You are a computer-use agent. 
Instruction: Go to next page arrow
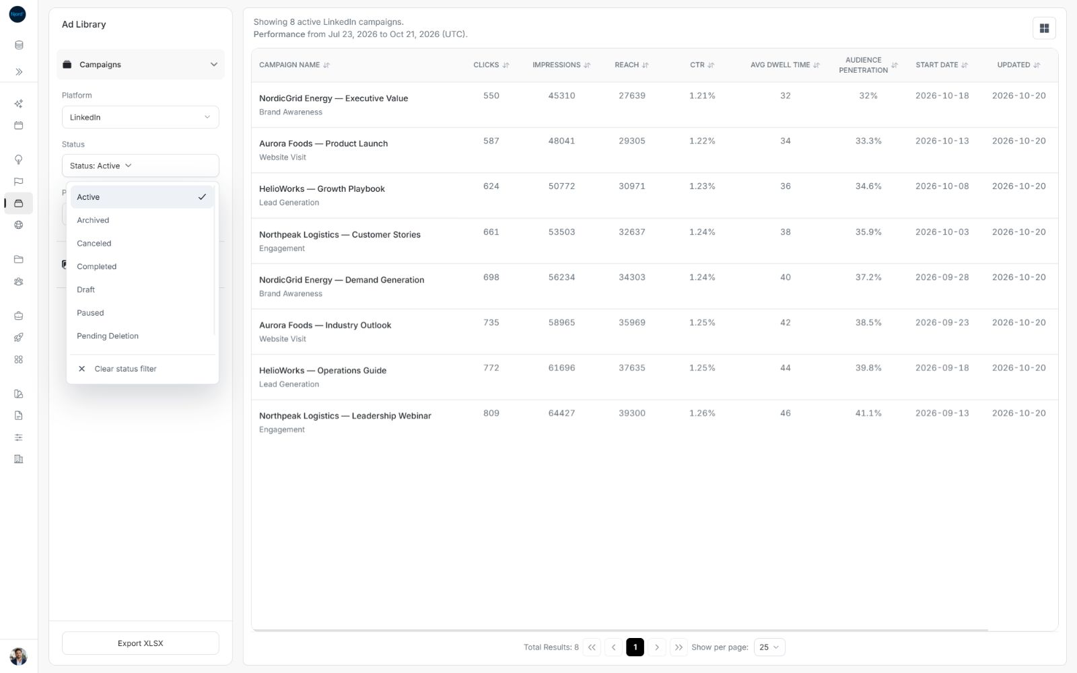(657, 647)
